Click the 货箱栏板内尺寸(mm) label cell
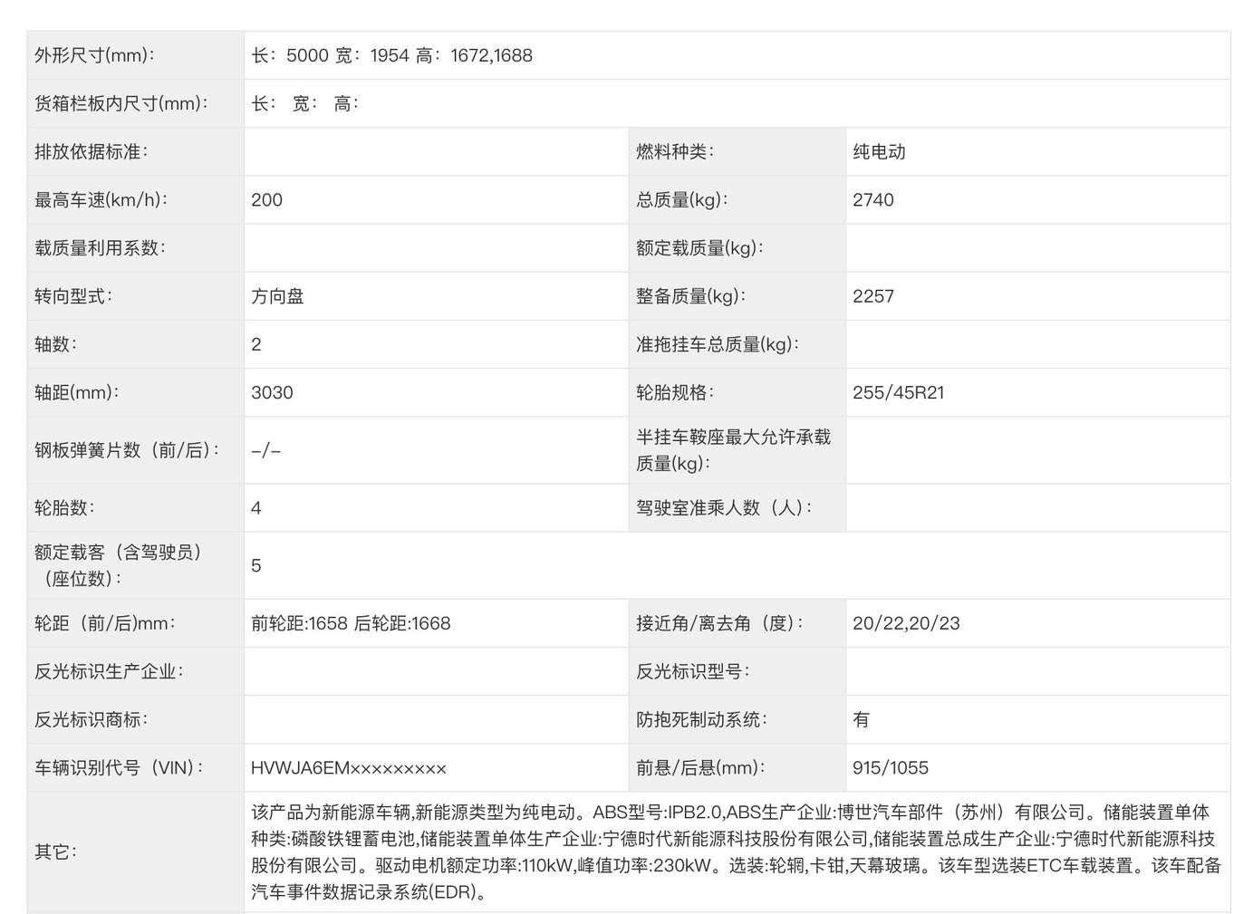The height and width of the screenshot is (914, 1253). (x=121, y=104)
